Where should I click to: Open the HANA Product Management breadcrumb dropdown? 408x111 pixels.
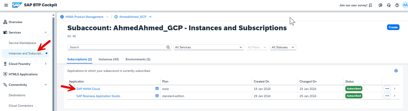pyautogui.click(x=107, y=17)
